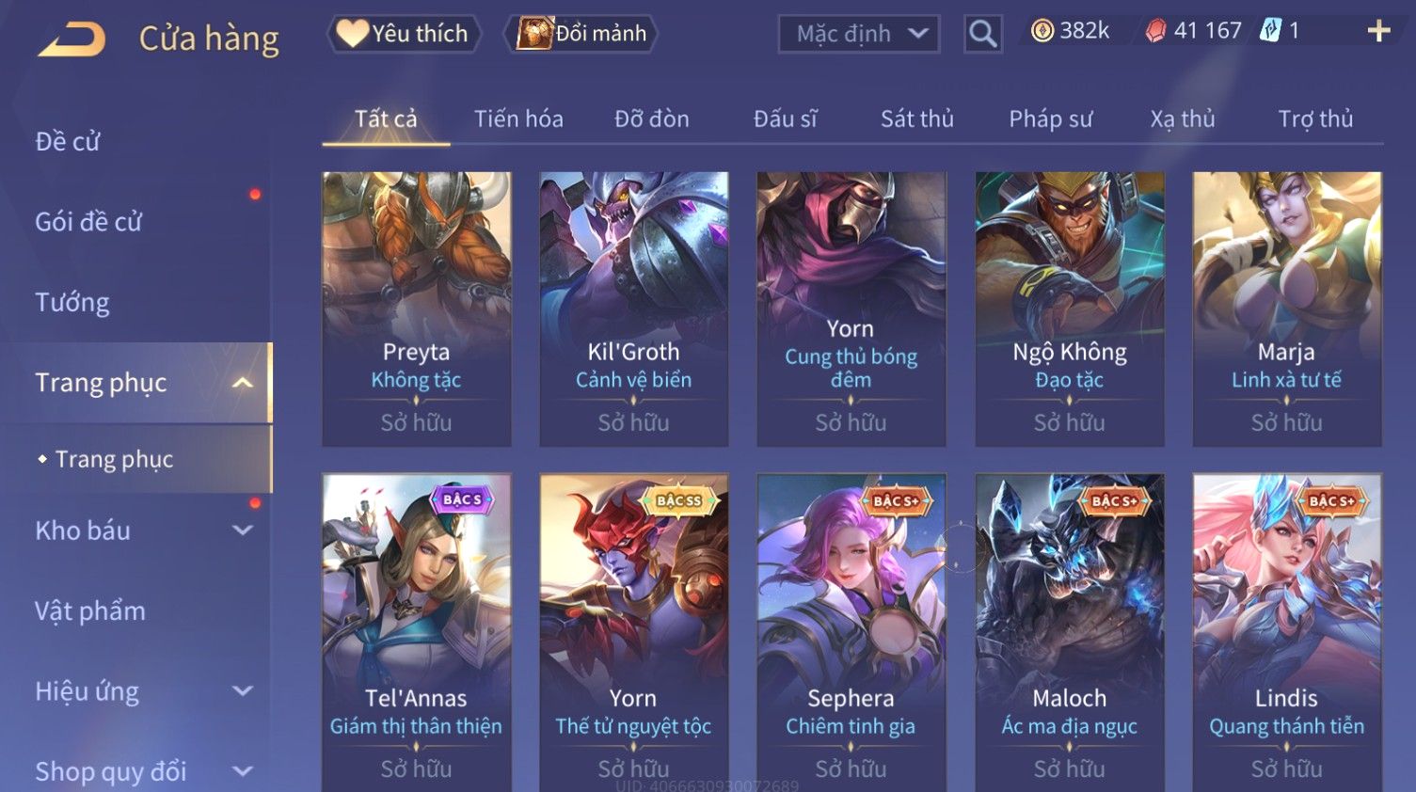Viewport: 1416px width, 792px height.
Task: Tap the red ruby currency icon
Action: click(1155, 31)
